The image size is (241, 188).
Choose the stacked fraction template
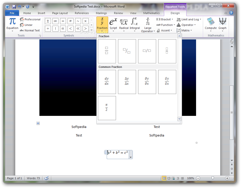point(107,51)
